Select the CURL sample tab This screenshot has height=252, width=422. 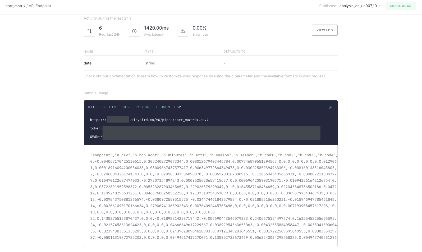pyautogui.click(x=127, y=107)
